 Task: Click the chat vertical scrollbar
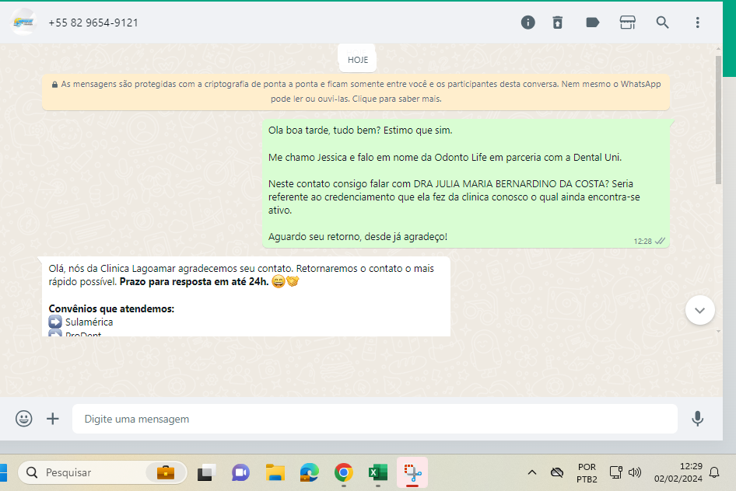pos(718,120)
